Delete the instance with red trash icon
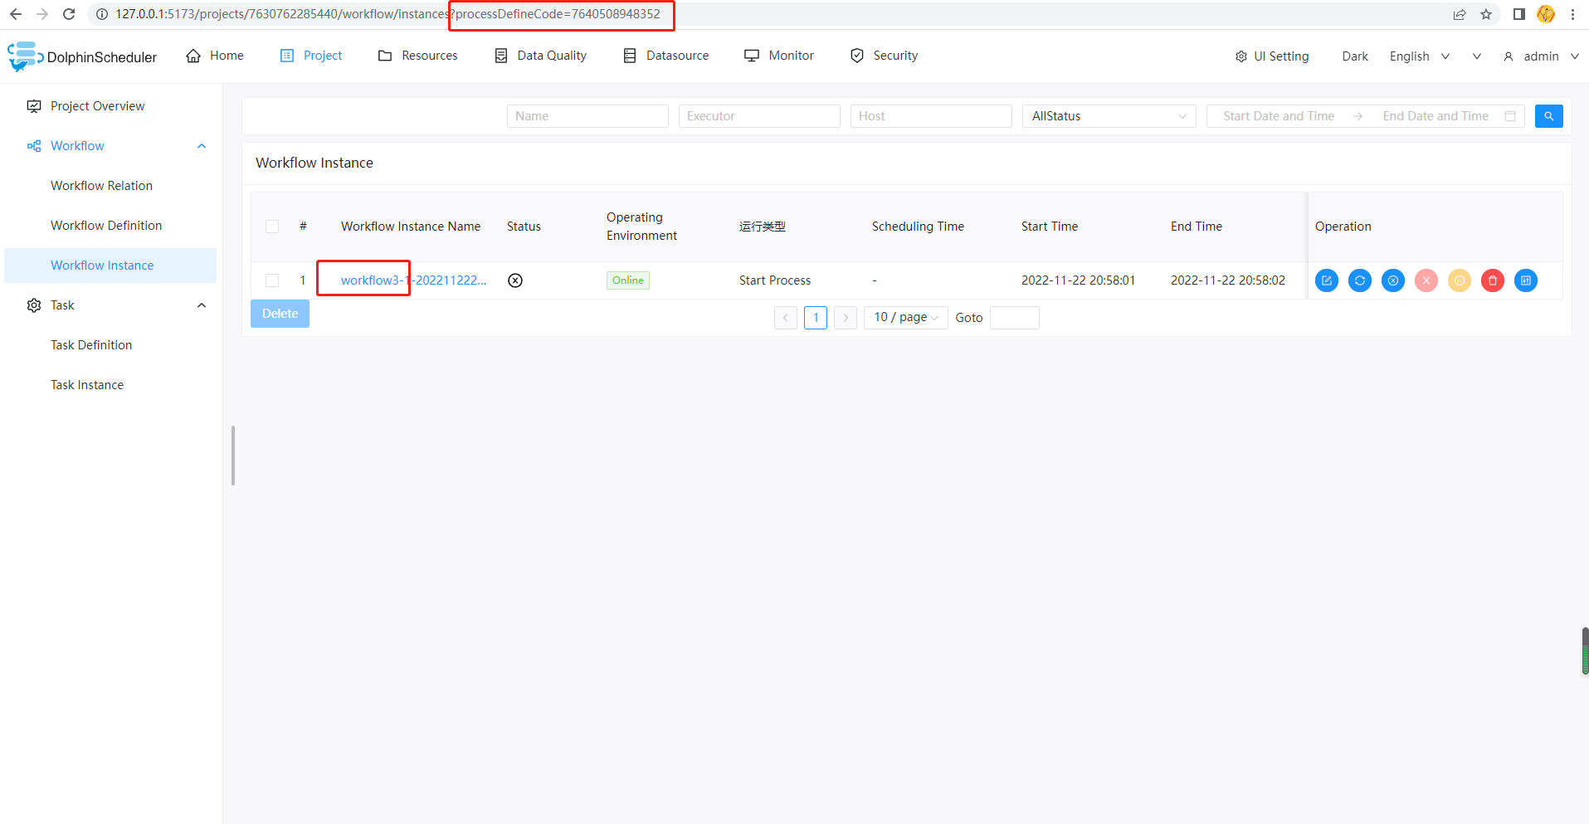 coord(1492,280)
